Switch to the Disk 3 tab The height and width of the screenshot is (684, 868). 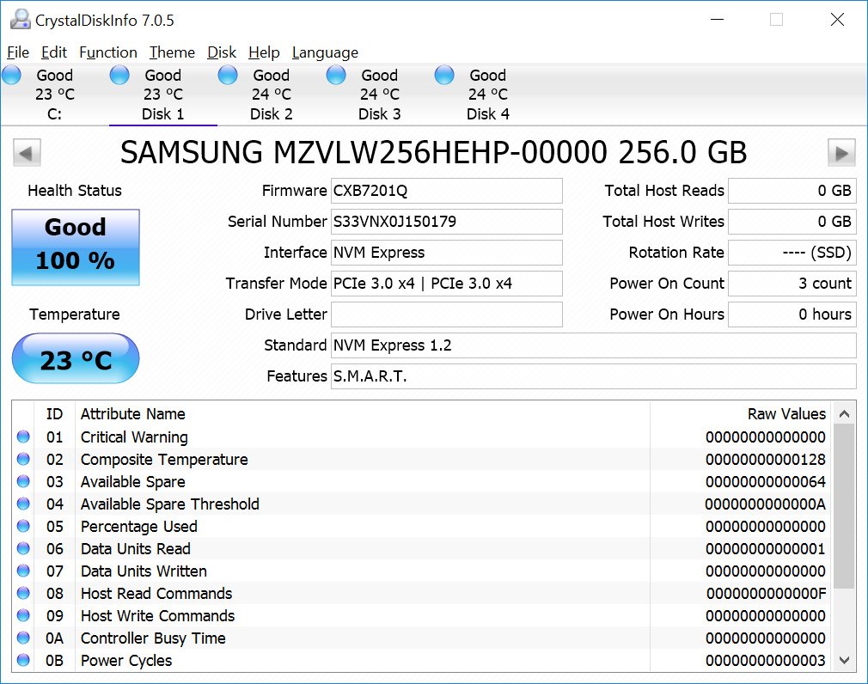click(379, 95)
